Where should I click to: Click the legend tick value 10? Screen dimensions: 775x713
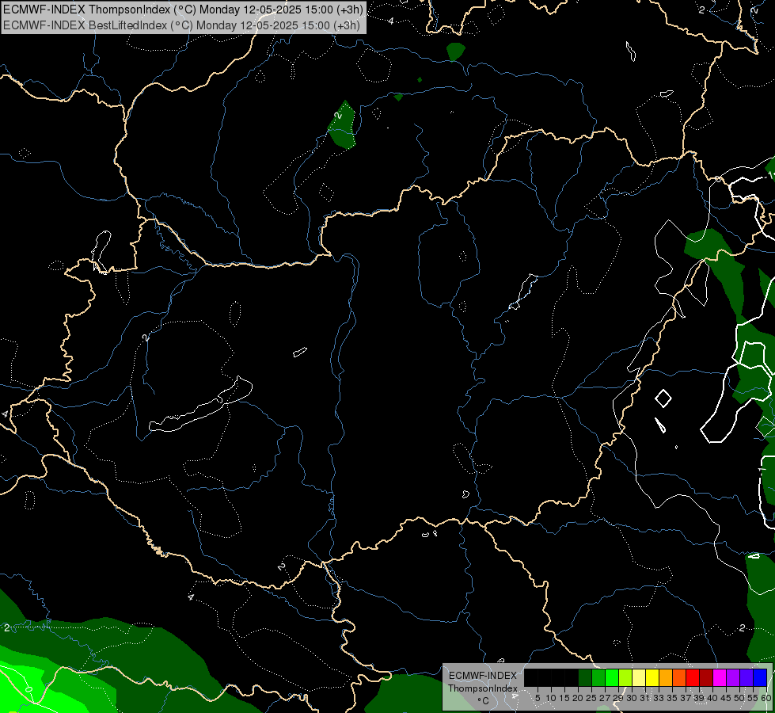(x=551, y=698)
